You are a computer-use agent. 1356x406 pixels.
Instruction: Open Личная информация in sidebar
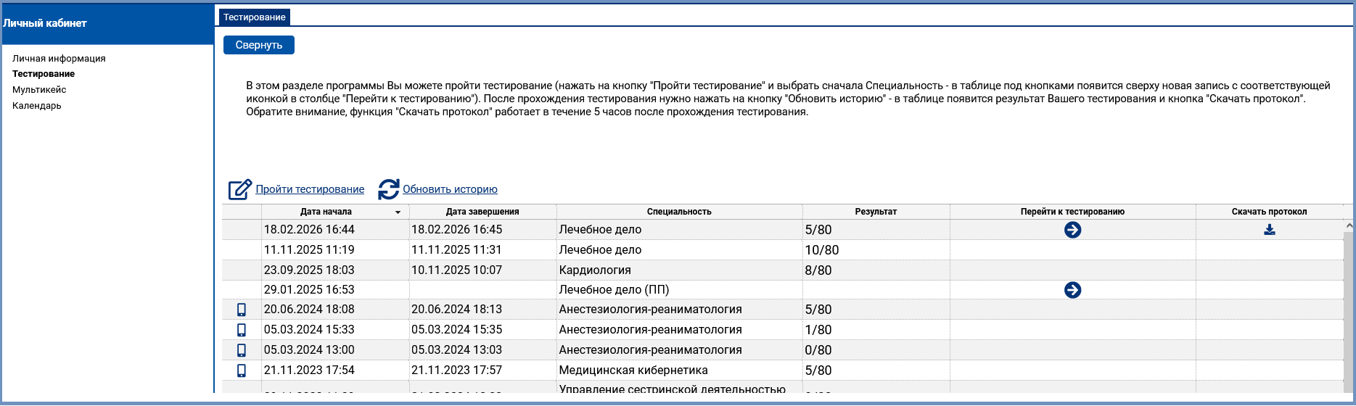(x=59, y=58)
